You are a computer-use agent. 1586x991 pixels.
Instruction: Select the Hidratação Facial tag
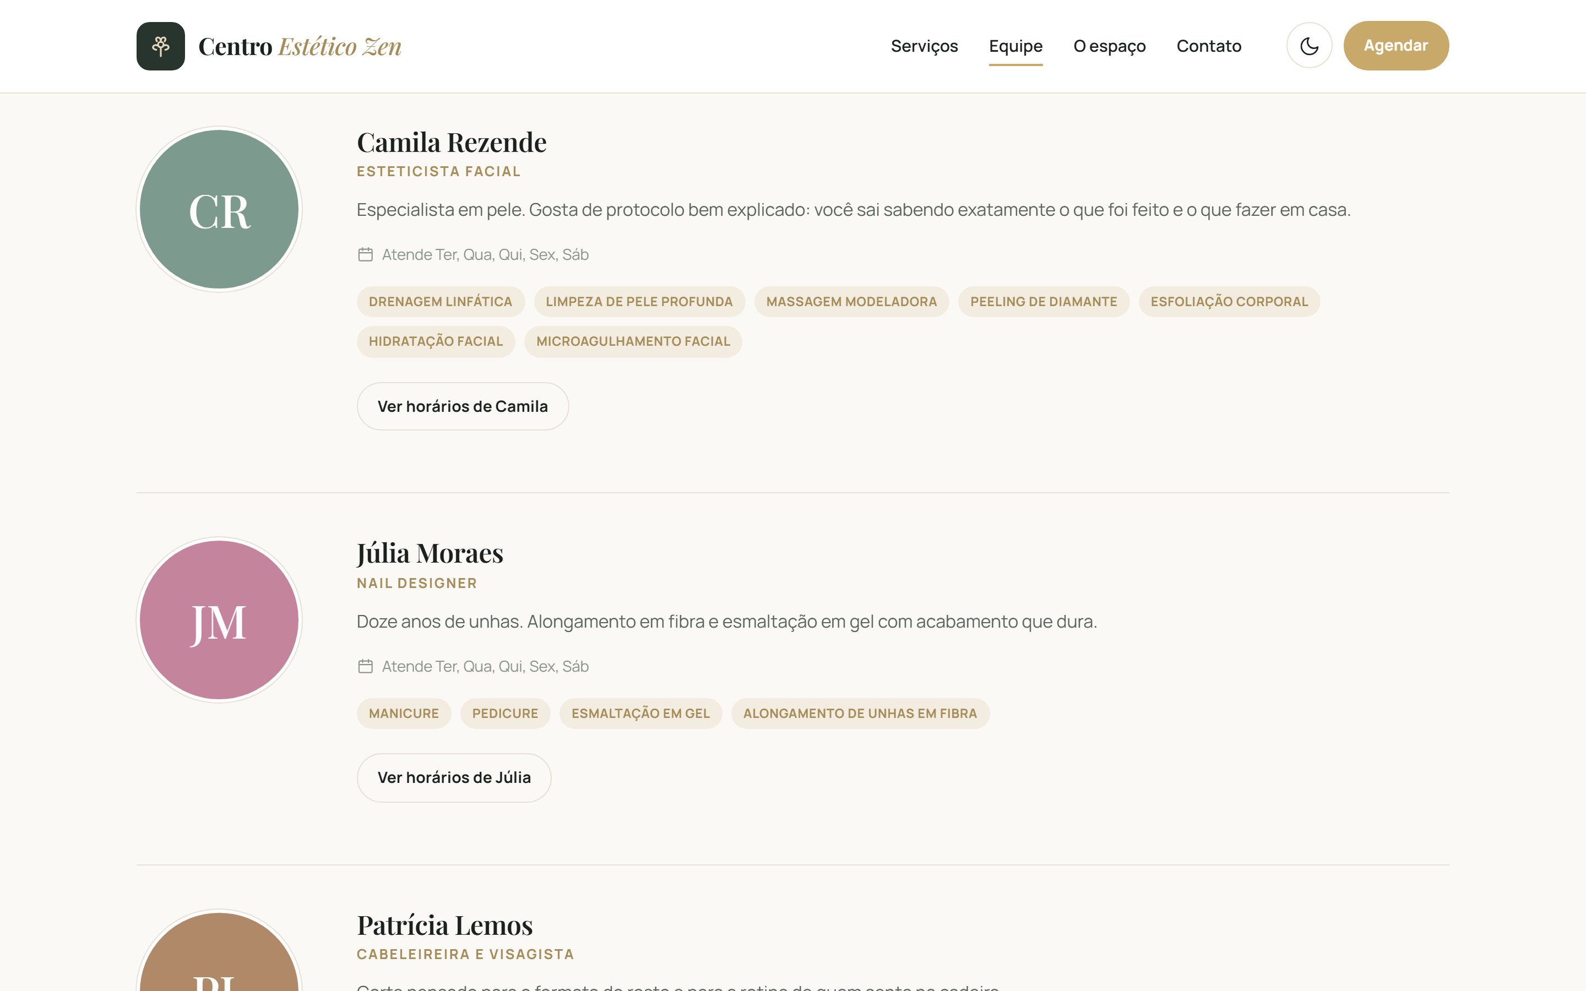[436, 341]
